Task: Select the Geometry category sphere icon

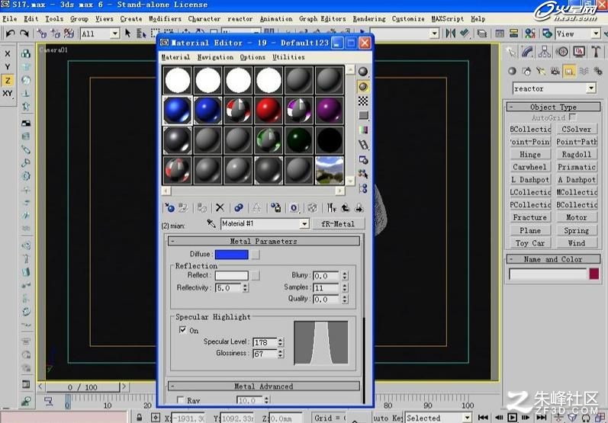Action: click(x=512, y=71)
